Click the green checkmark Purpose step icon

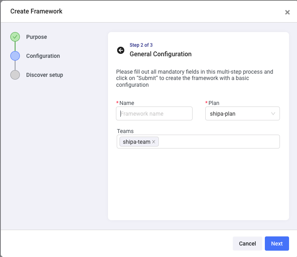pyautogui.click(x=15, y=37)
